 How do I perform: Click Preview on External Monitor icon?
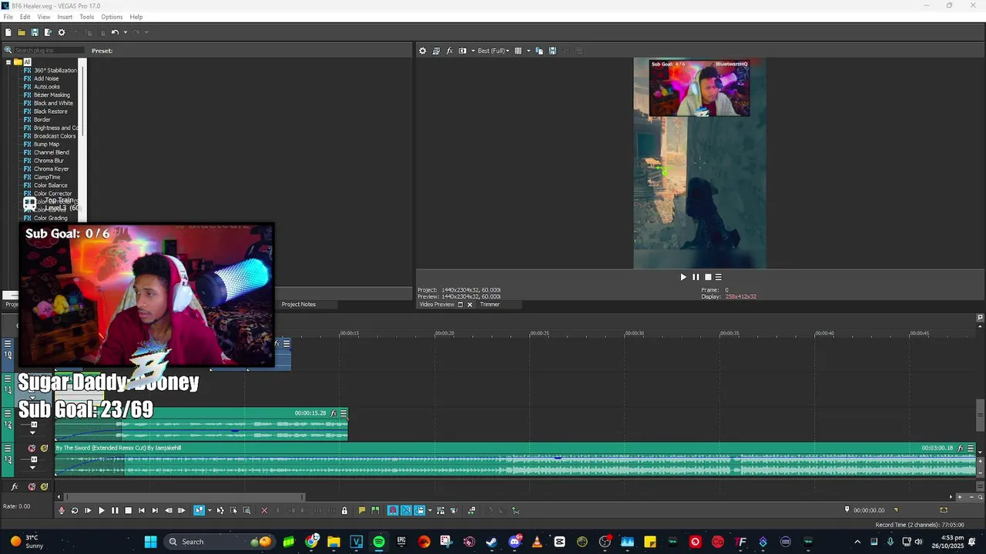[x=436, y=51]
